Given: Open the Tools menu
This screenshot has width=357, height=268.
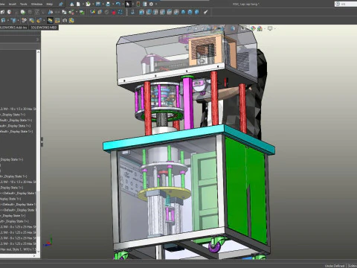Looking at the screenshot, I should 24,4.
